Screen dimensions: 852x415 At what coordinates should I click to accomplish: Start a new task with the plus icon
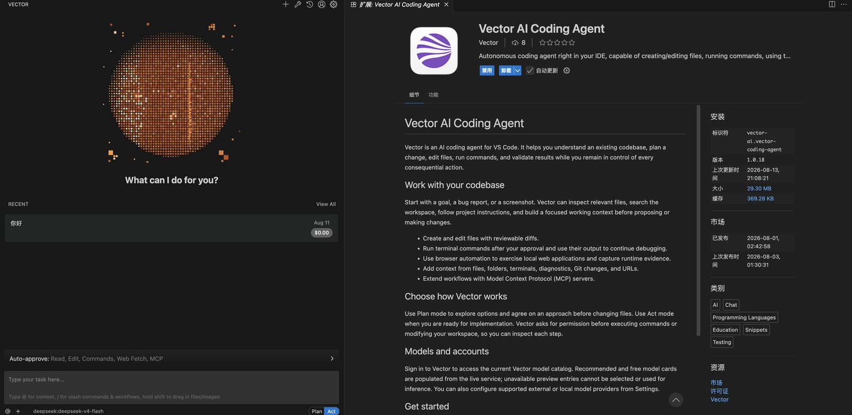[285, 4]
